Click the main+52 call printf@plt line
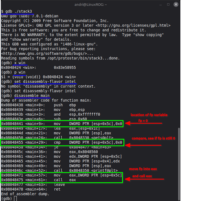The height and width of the screenshot is (201, 201). click(59, 171)
